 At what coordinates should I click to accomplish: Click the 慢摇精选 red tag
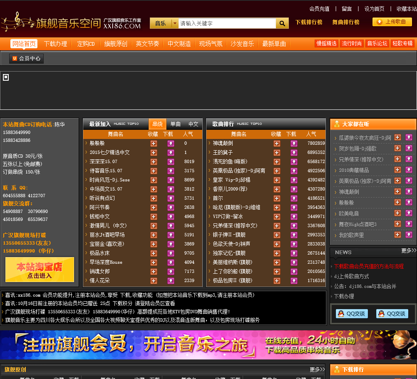pyautogui.click(x=326, y=44)
